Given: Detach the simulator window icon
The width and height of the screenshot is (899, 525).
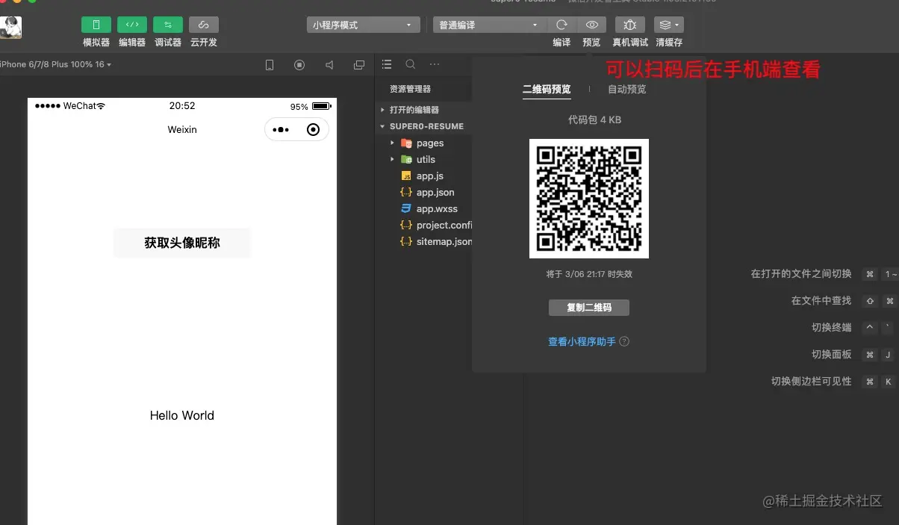Looking at the screenshot, I should point(359,65).
